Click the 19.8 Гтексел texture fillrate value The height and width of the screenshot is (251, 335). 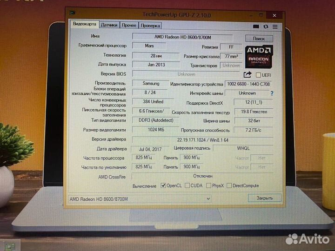[x=254, y=112]
